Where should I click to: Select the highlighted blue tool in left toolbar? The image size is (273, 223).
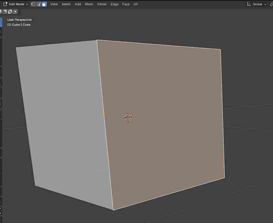(1, 22)
